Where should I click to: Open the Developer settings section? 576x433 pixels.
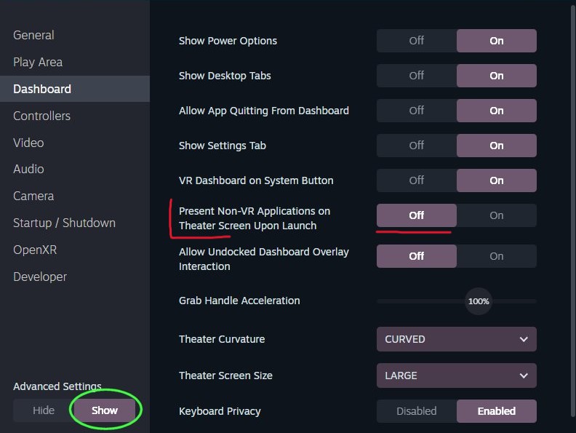pyautogui.click(x=40, y=277)
